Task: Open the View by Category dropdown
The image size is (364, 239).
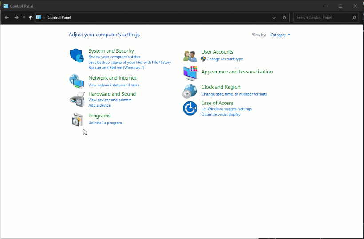Action: tap(280, 35)
